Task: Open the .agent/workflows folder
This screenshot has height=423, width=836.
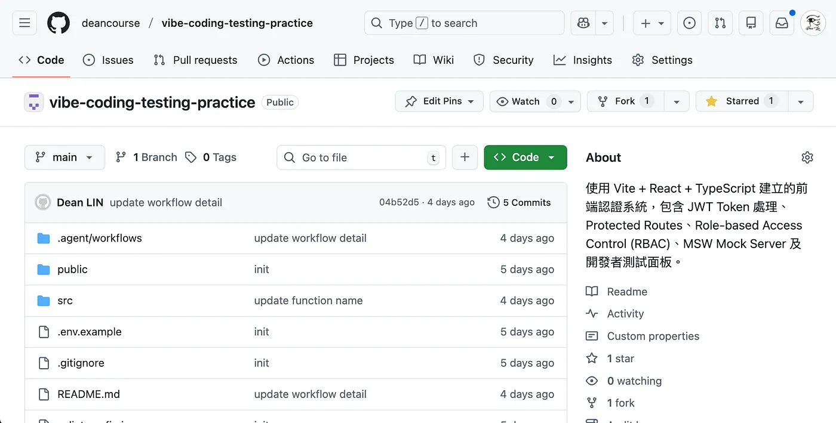Action: coord(100,238)
